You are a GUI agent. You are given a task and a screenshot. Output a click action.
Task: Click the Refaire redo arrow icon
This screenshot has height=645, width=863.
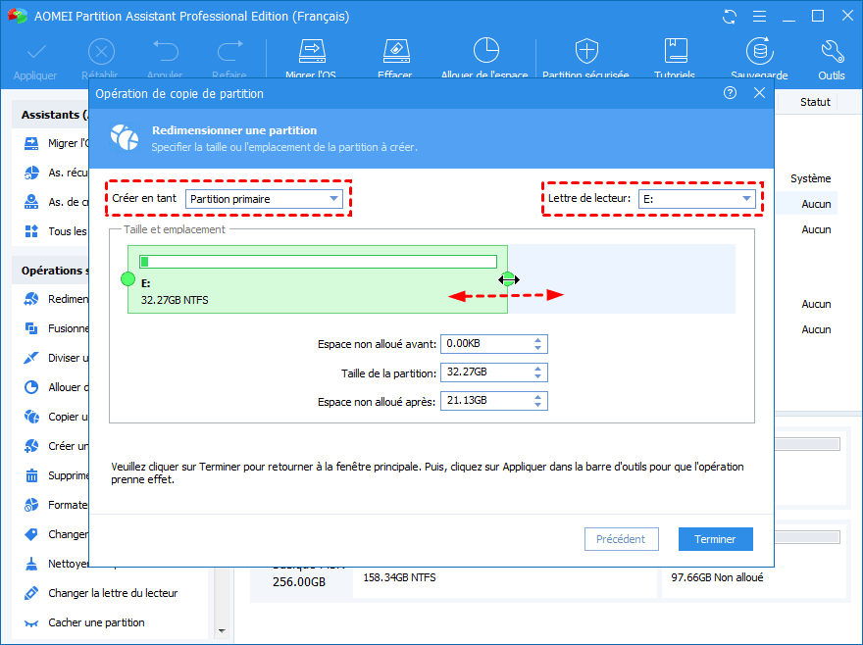tap(229, 52)
